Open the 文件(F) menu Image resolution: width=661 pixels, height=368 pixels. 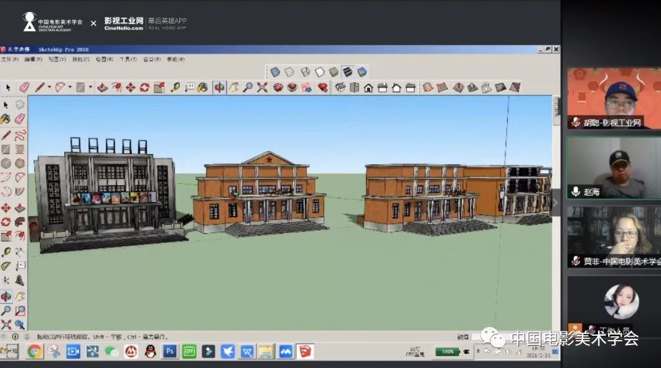click(x=10, y=60)
